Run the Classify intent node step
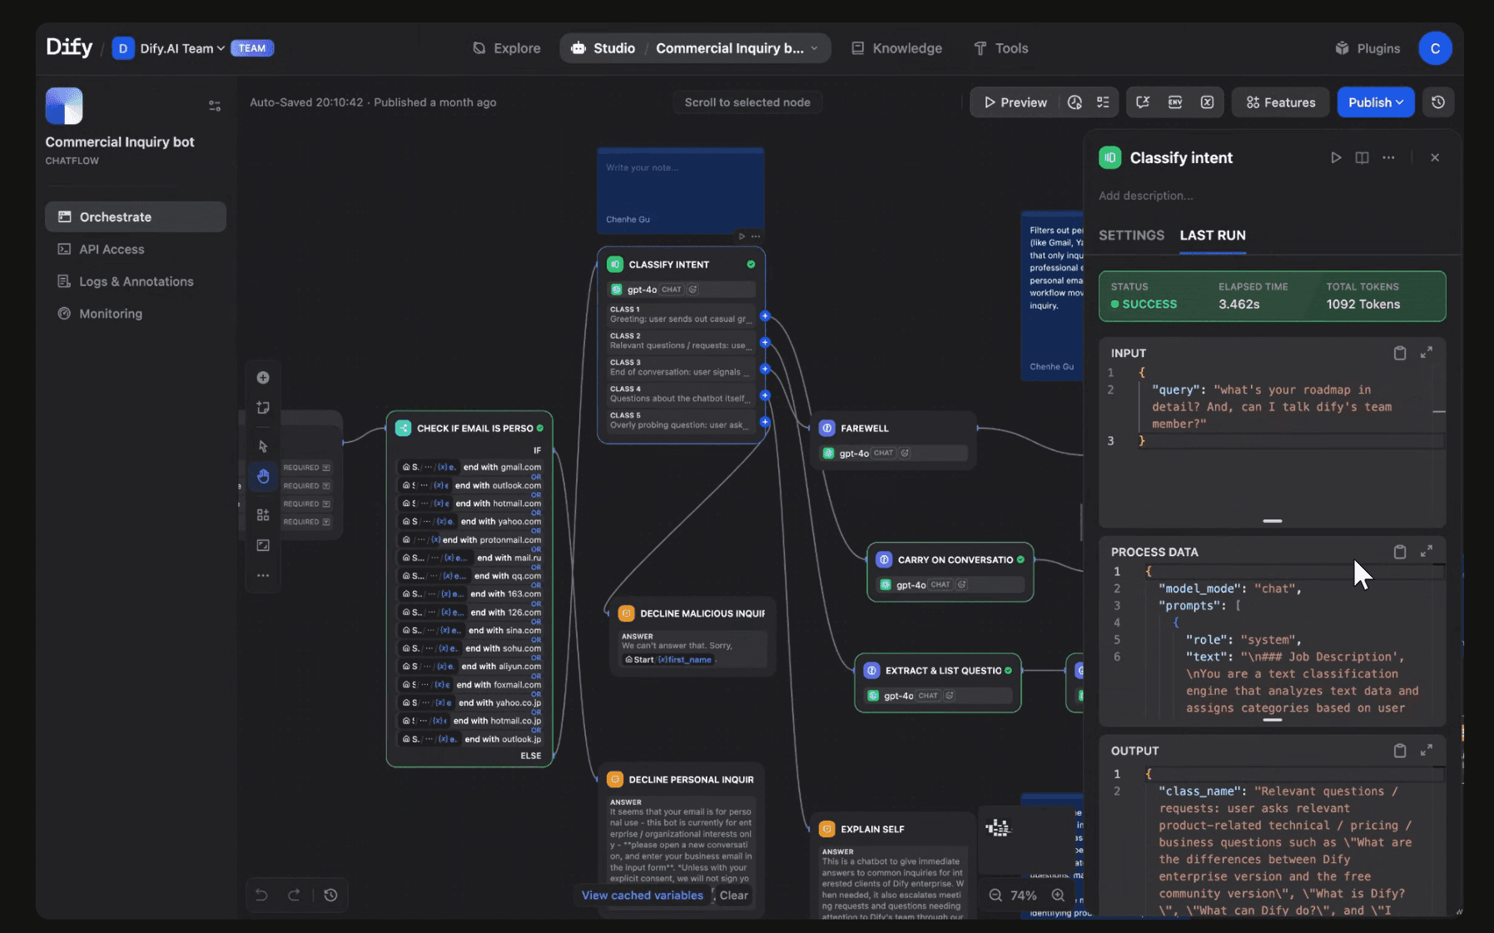1494x933 pixels. pyautogui.click(x=1336, y=157)
